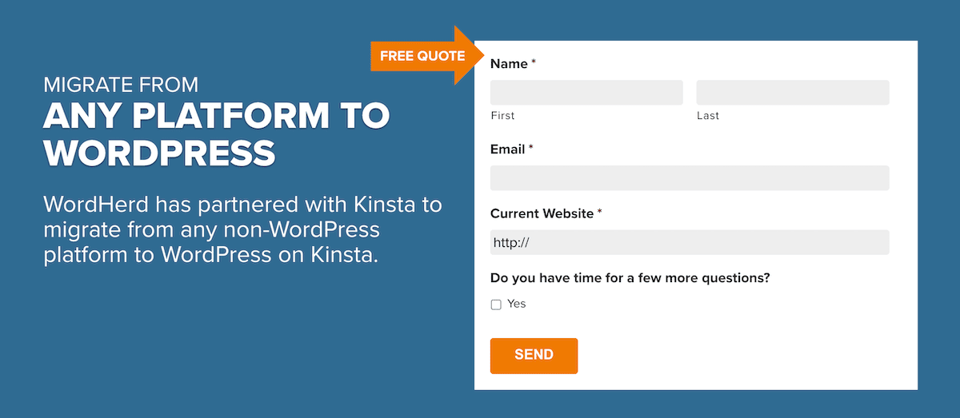The width and height of the screenshot is (960, 418).
Task: Click the 'ANY PLATFORM TO' headline line
Action: coord(216,117)
